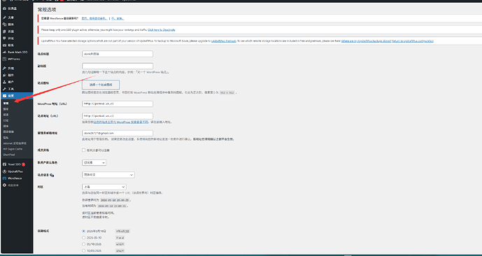482x256 pixels.
Task: Select the d/m/Y date format radio
Action: point(84,251)
